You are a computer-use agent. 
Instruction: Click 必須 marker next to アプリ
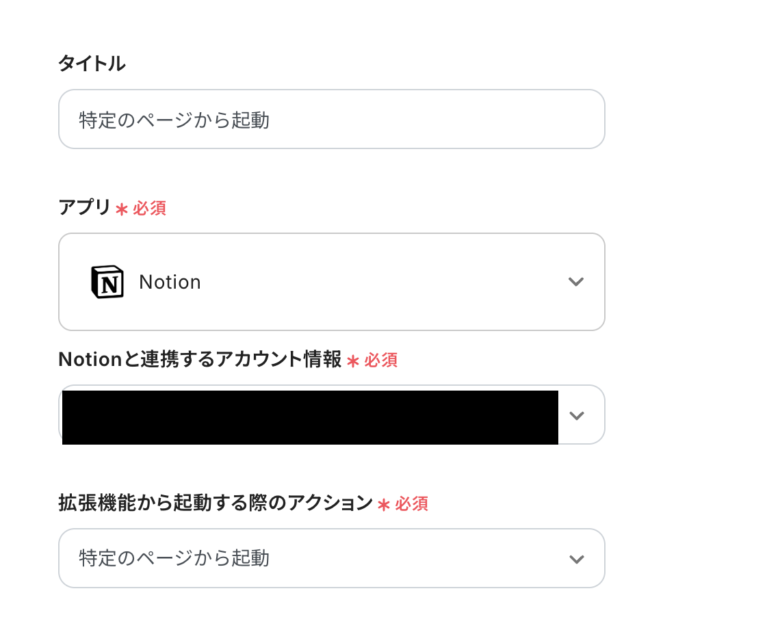(149, 209)
